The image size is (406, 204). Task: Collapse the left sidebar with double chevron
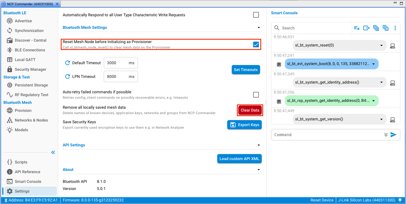click(53, 152)
